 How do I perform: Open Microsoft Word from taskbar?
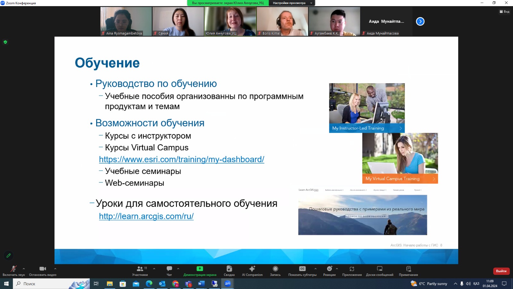pos(201,284)
